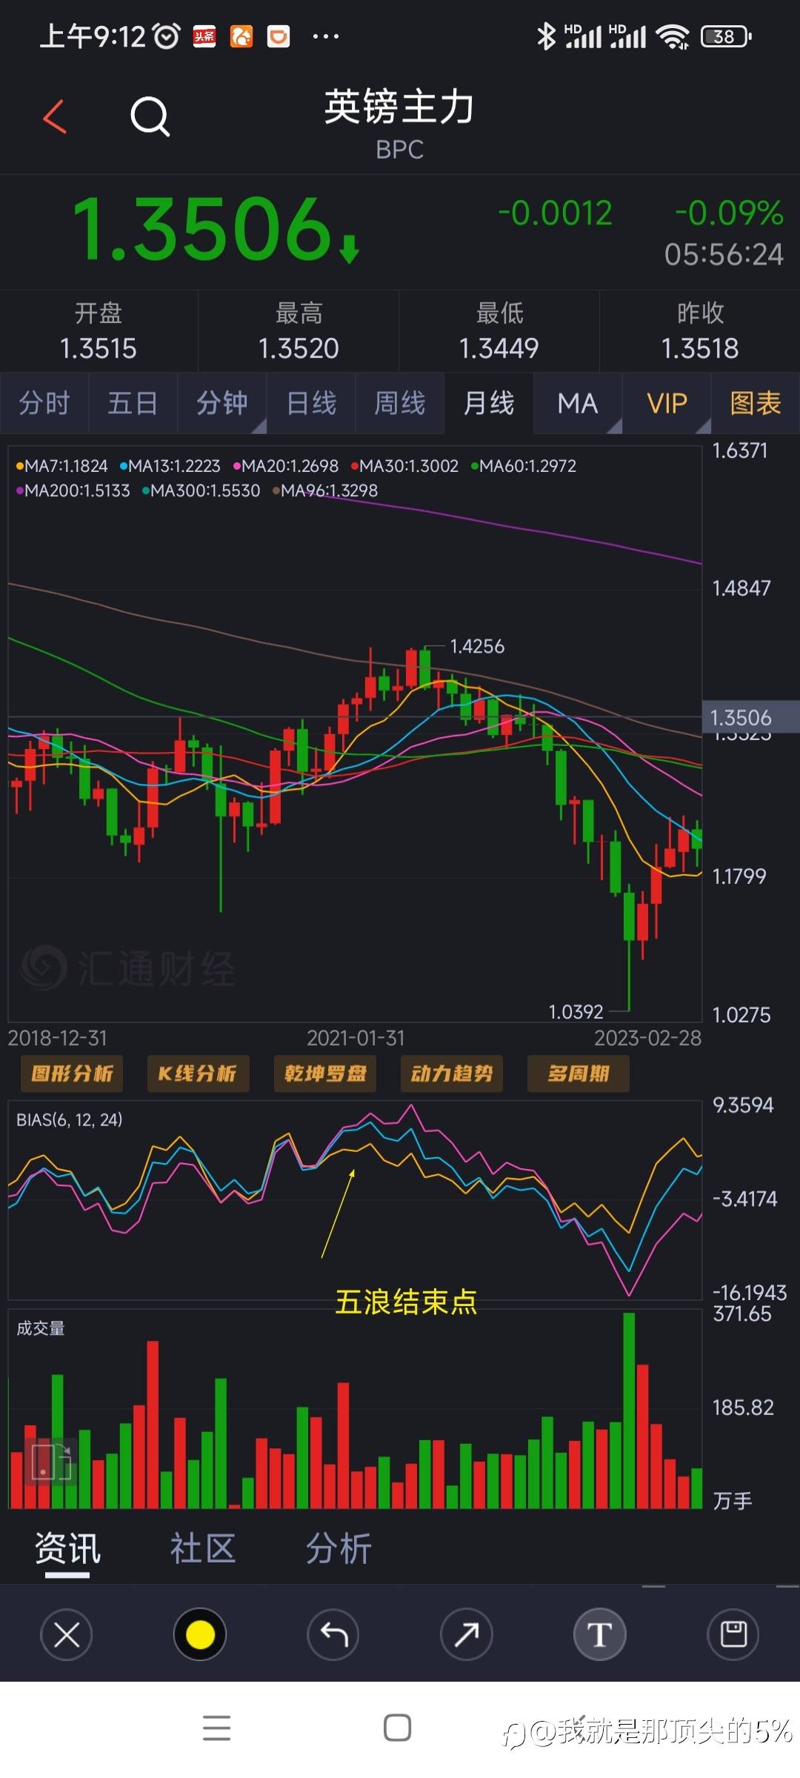
Task: Switch to 资讯 bottom tab
Action: pos(67,1548)
